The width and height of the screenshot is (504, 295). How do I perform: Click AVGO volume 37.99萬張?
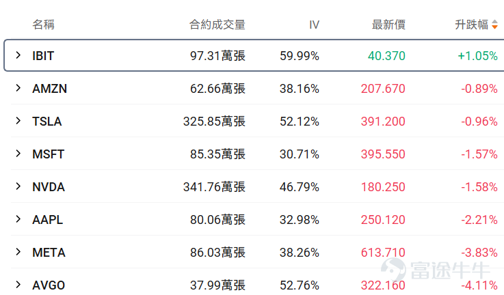click(217, 285)
